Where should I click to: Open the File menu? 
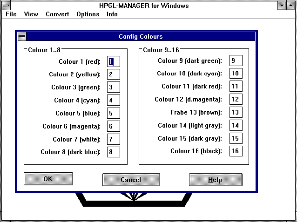click(11, 14)
